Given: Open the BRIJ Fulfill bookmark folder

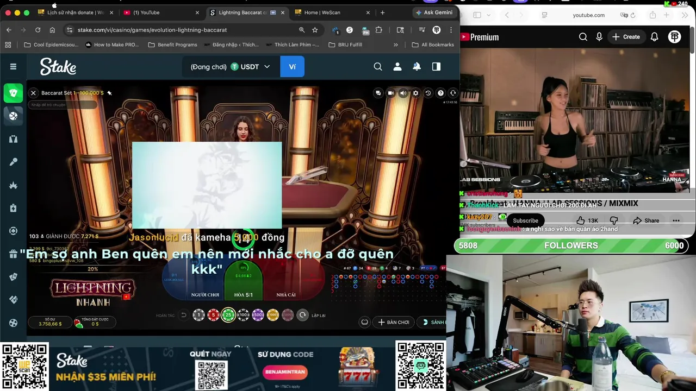Looking at the screenshot, I should (345, 45).
